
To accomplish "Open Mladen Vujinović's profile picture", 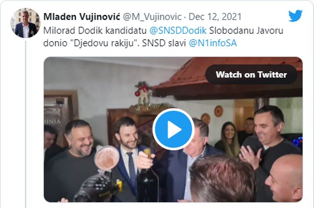I will point(26,23).
